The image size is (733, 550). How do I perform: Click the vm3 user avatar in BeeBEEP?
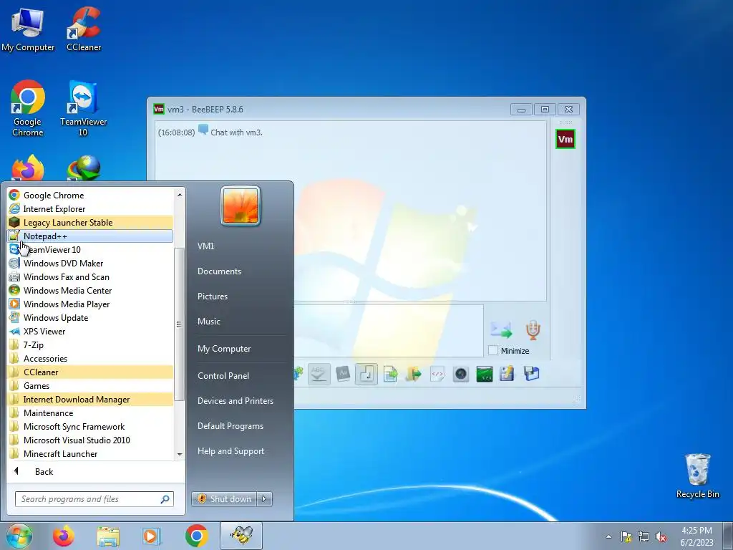tap(565, 139)
